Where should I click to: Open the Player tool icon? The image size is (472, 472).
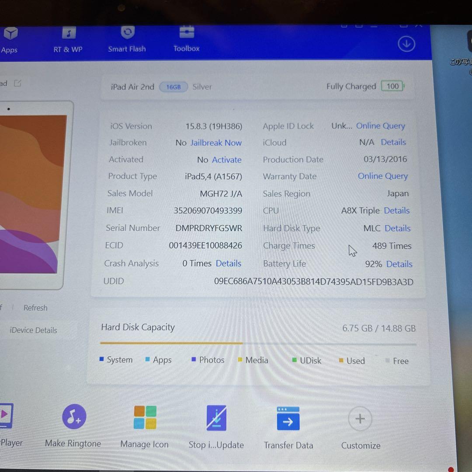pyautogui.click(x=6, y=416)
